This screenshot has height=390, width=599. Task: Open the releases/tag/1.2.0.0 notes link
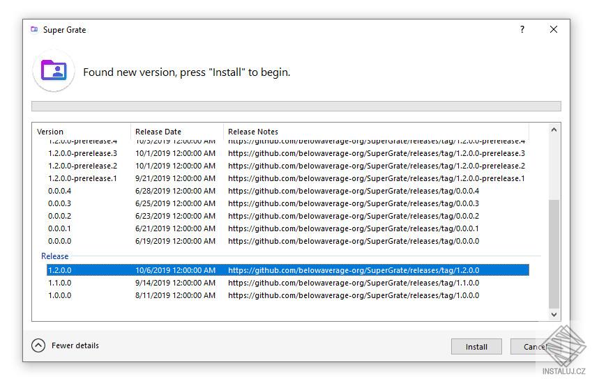(354, 270)
